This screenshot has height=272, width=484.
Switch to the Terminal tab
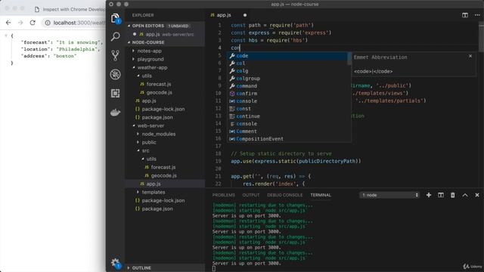coord(321,195)
